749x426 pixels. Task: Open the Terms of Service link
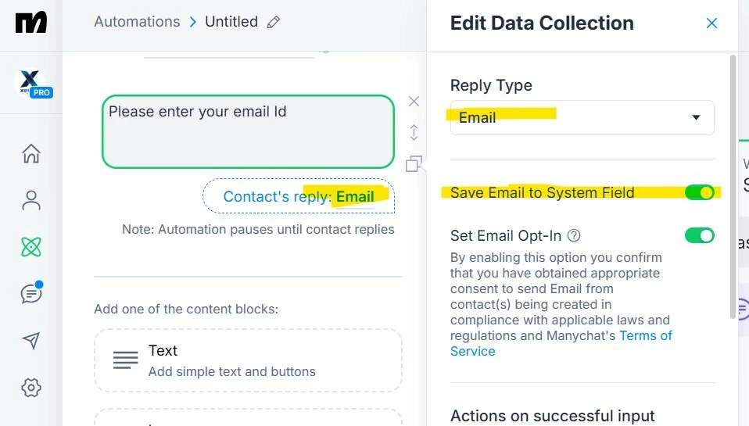561,343
